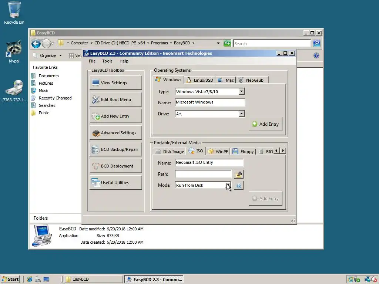Click the OS Name field Microsoft Windows
The width and height of the screenshot is (379, 284).
(x=209, y=102)
